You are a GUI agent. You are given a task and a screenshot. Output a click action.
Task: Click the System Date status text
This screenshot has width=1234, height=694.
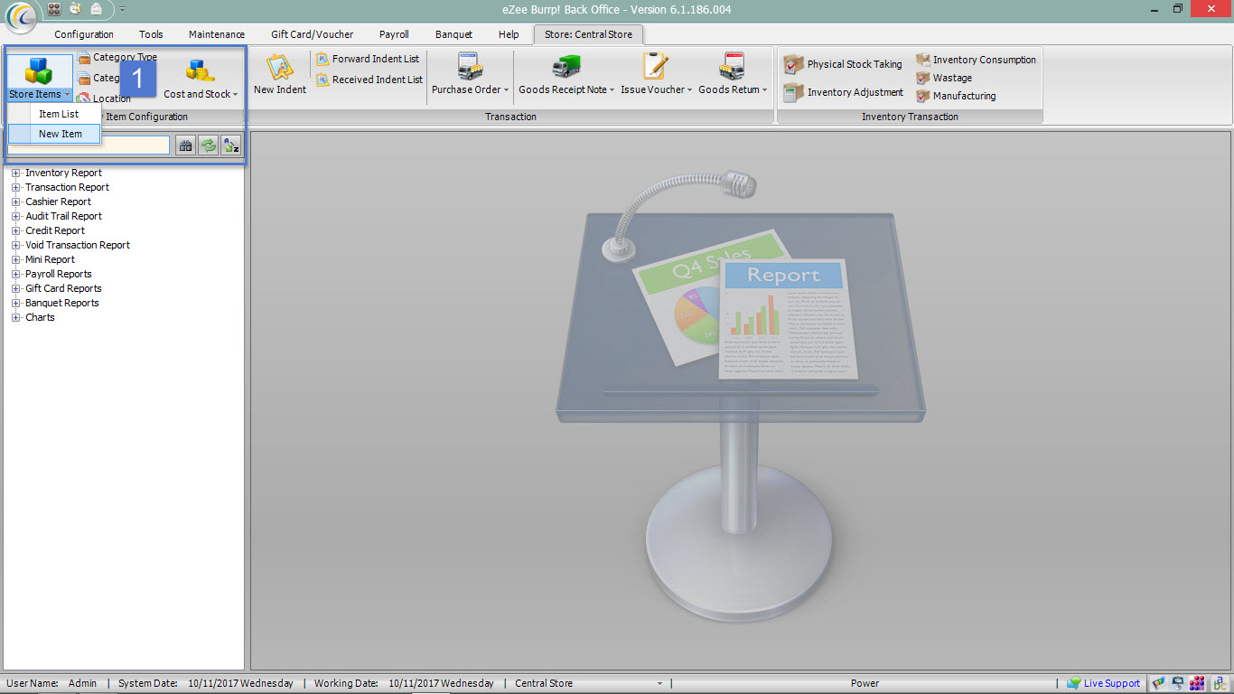click(x=205, y=683)
